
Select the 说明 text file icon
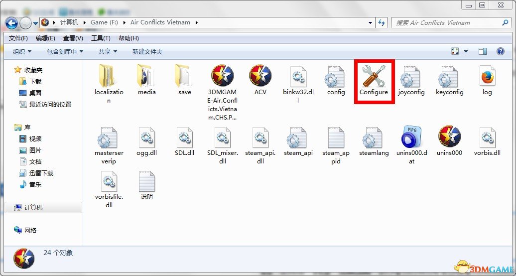(146, 181)
